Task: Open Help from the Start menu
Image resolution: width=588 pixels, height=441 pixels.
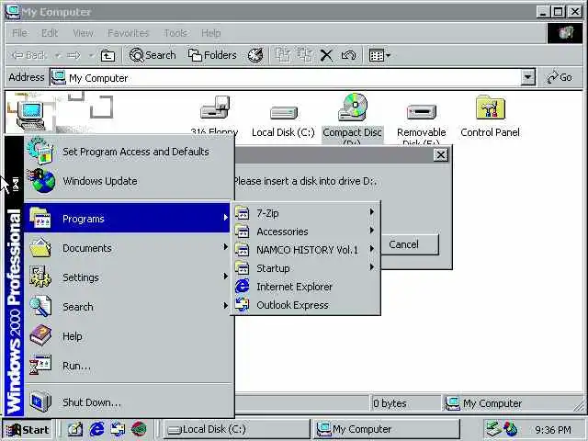Action: tap(128, 336)
